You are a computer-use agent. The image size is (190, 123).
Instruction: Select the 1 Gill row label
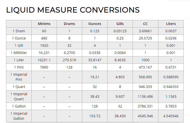(19, 45)
